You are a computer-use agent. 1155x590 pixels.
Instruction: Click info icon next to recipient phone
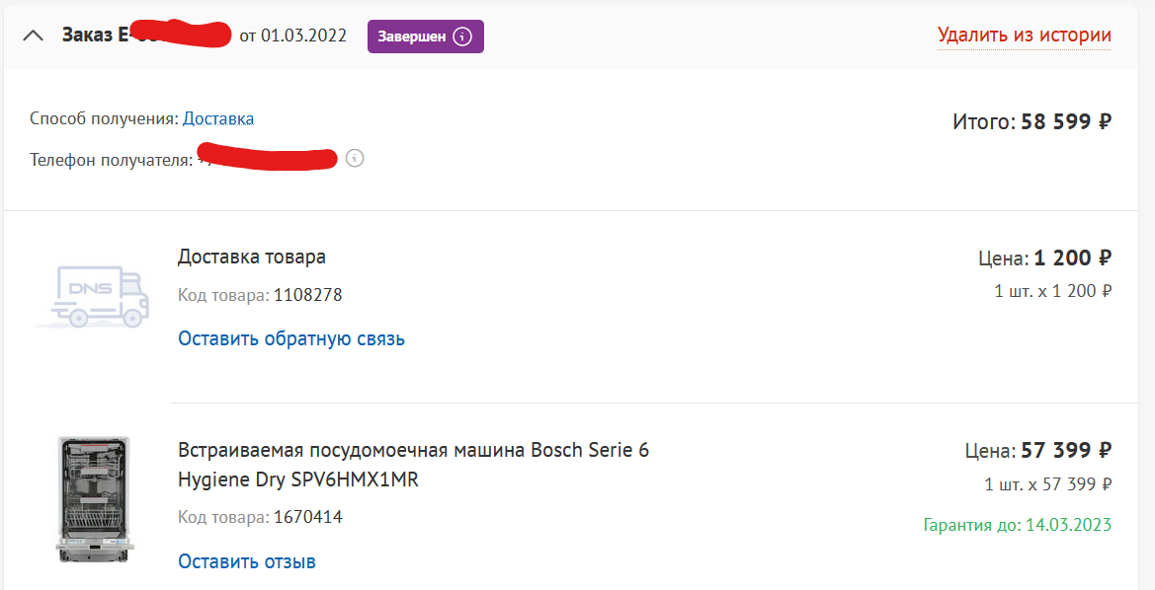pos(355,158)
